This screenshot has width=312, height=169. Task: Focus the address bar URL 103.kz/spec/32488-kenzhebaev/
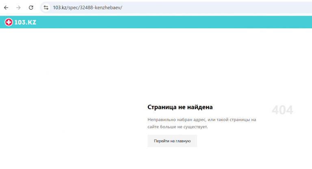click(88, 8)
